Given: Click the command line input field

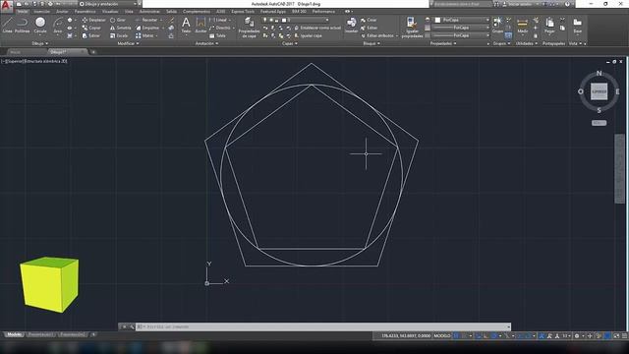Looking at the screenshot, I should coord(323,326).
